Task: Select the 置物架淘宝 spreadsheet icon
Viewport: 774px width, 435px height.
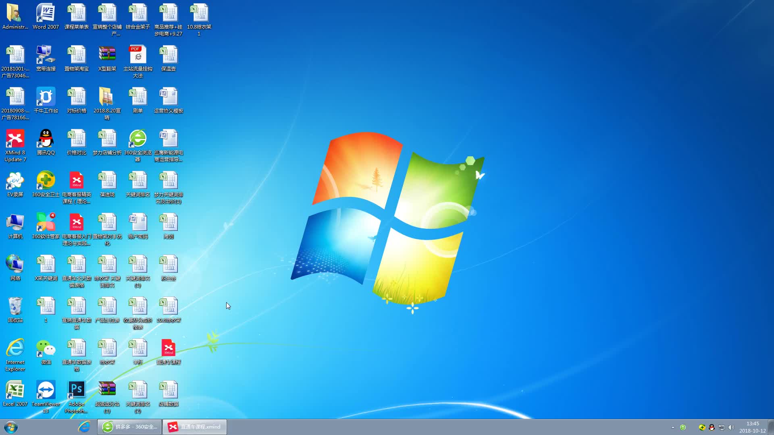Action: coord(77,58)
